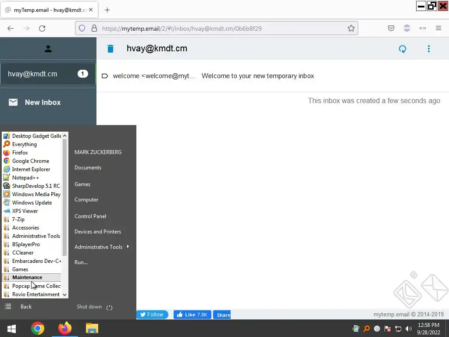Open Documents in Start menu
The image size is (449, 337).
click(88, 167)
